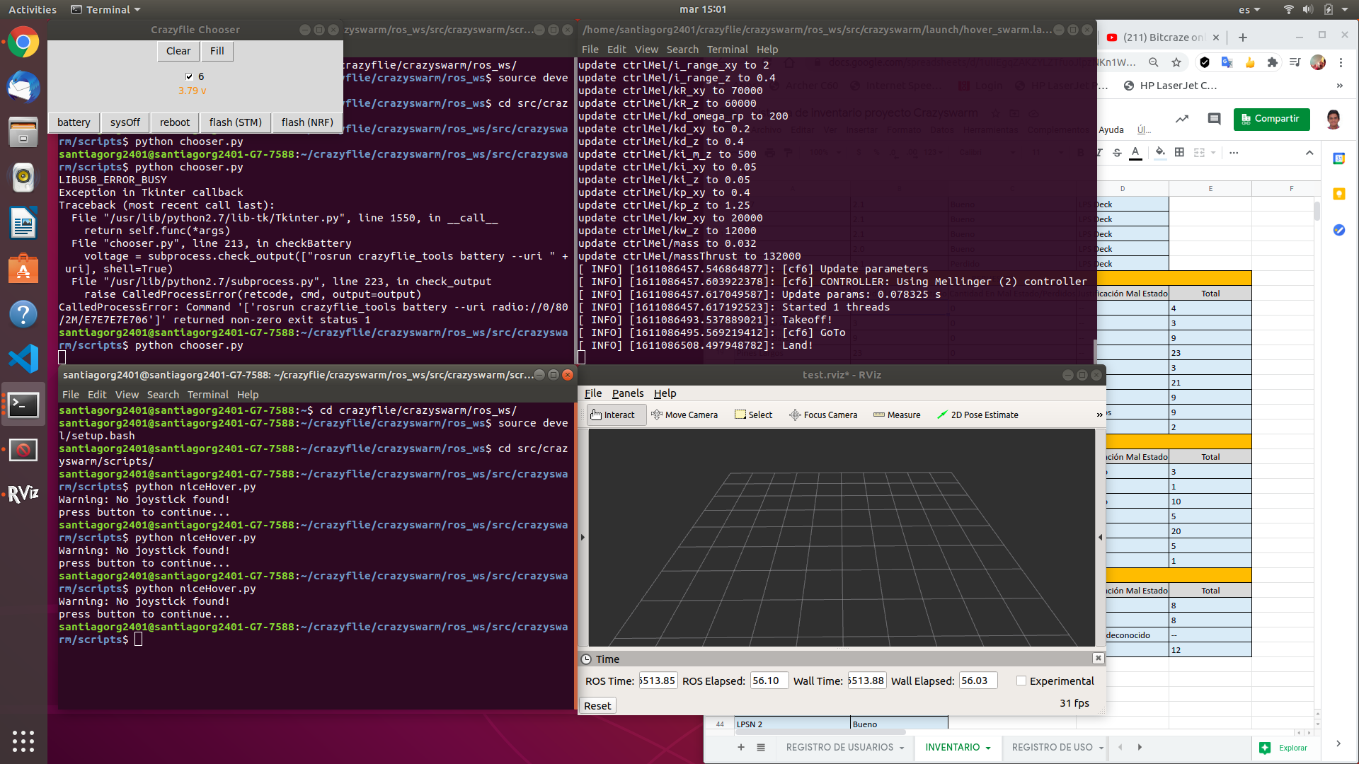
Task: Select the Move Camera tool in RViz
Action: click(x=684, y=415)
